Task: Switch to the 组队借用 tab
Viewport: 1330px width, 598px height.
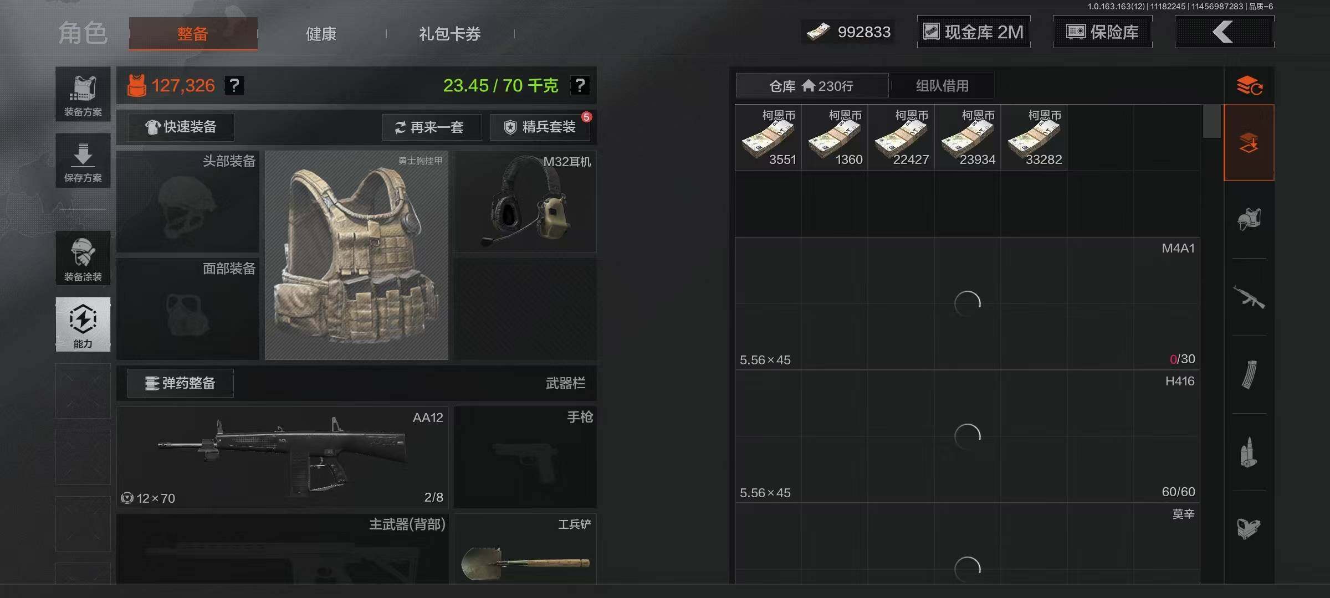Action: click(x=942, y=86)
